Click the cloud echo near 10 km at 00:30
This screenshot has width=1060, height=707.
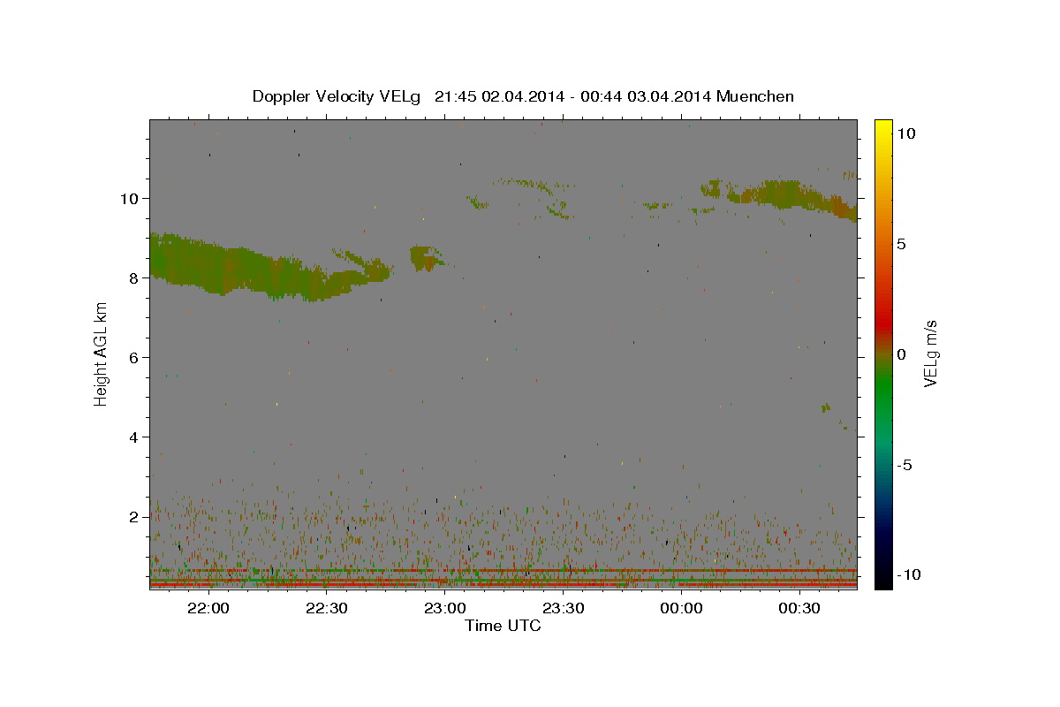[x=782, y=195]
